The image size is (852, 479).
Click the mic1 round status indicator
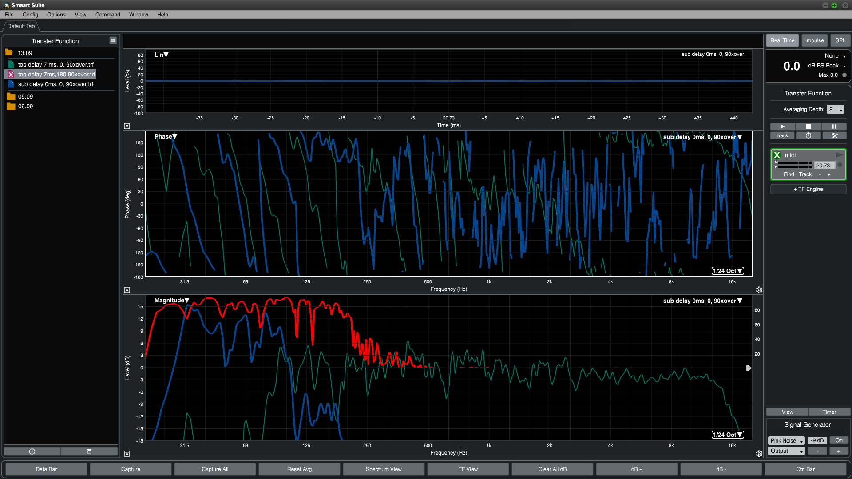click(840, 165)
